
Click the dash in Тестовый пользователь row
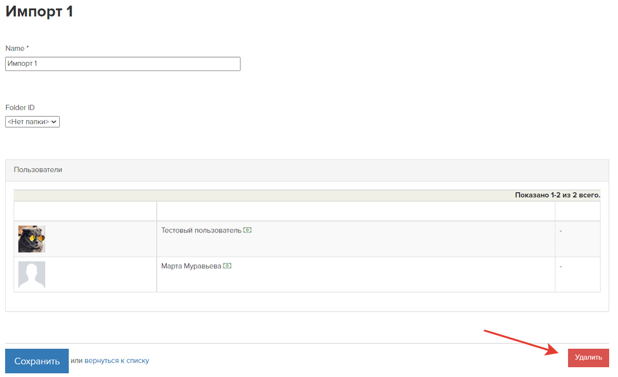561,231
